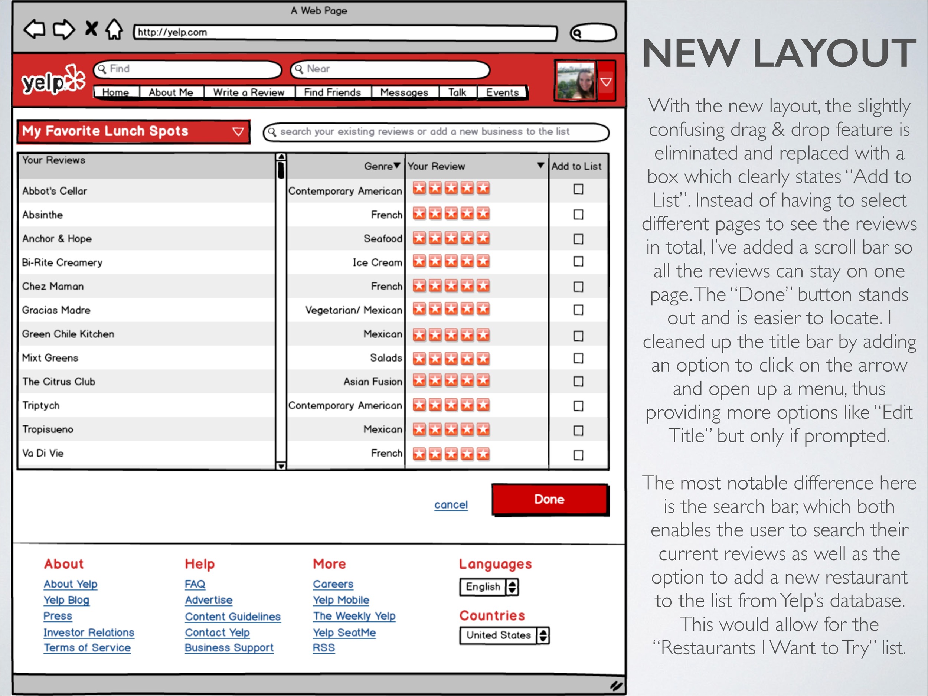Viewport: 928px width, 696px height.
Task: Check Add to List for Anchor & Hope
Action: (x=578, y=239)
